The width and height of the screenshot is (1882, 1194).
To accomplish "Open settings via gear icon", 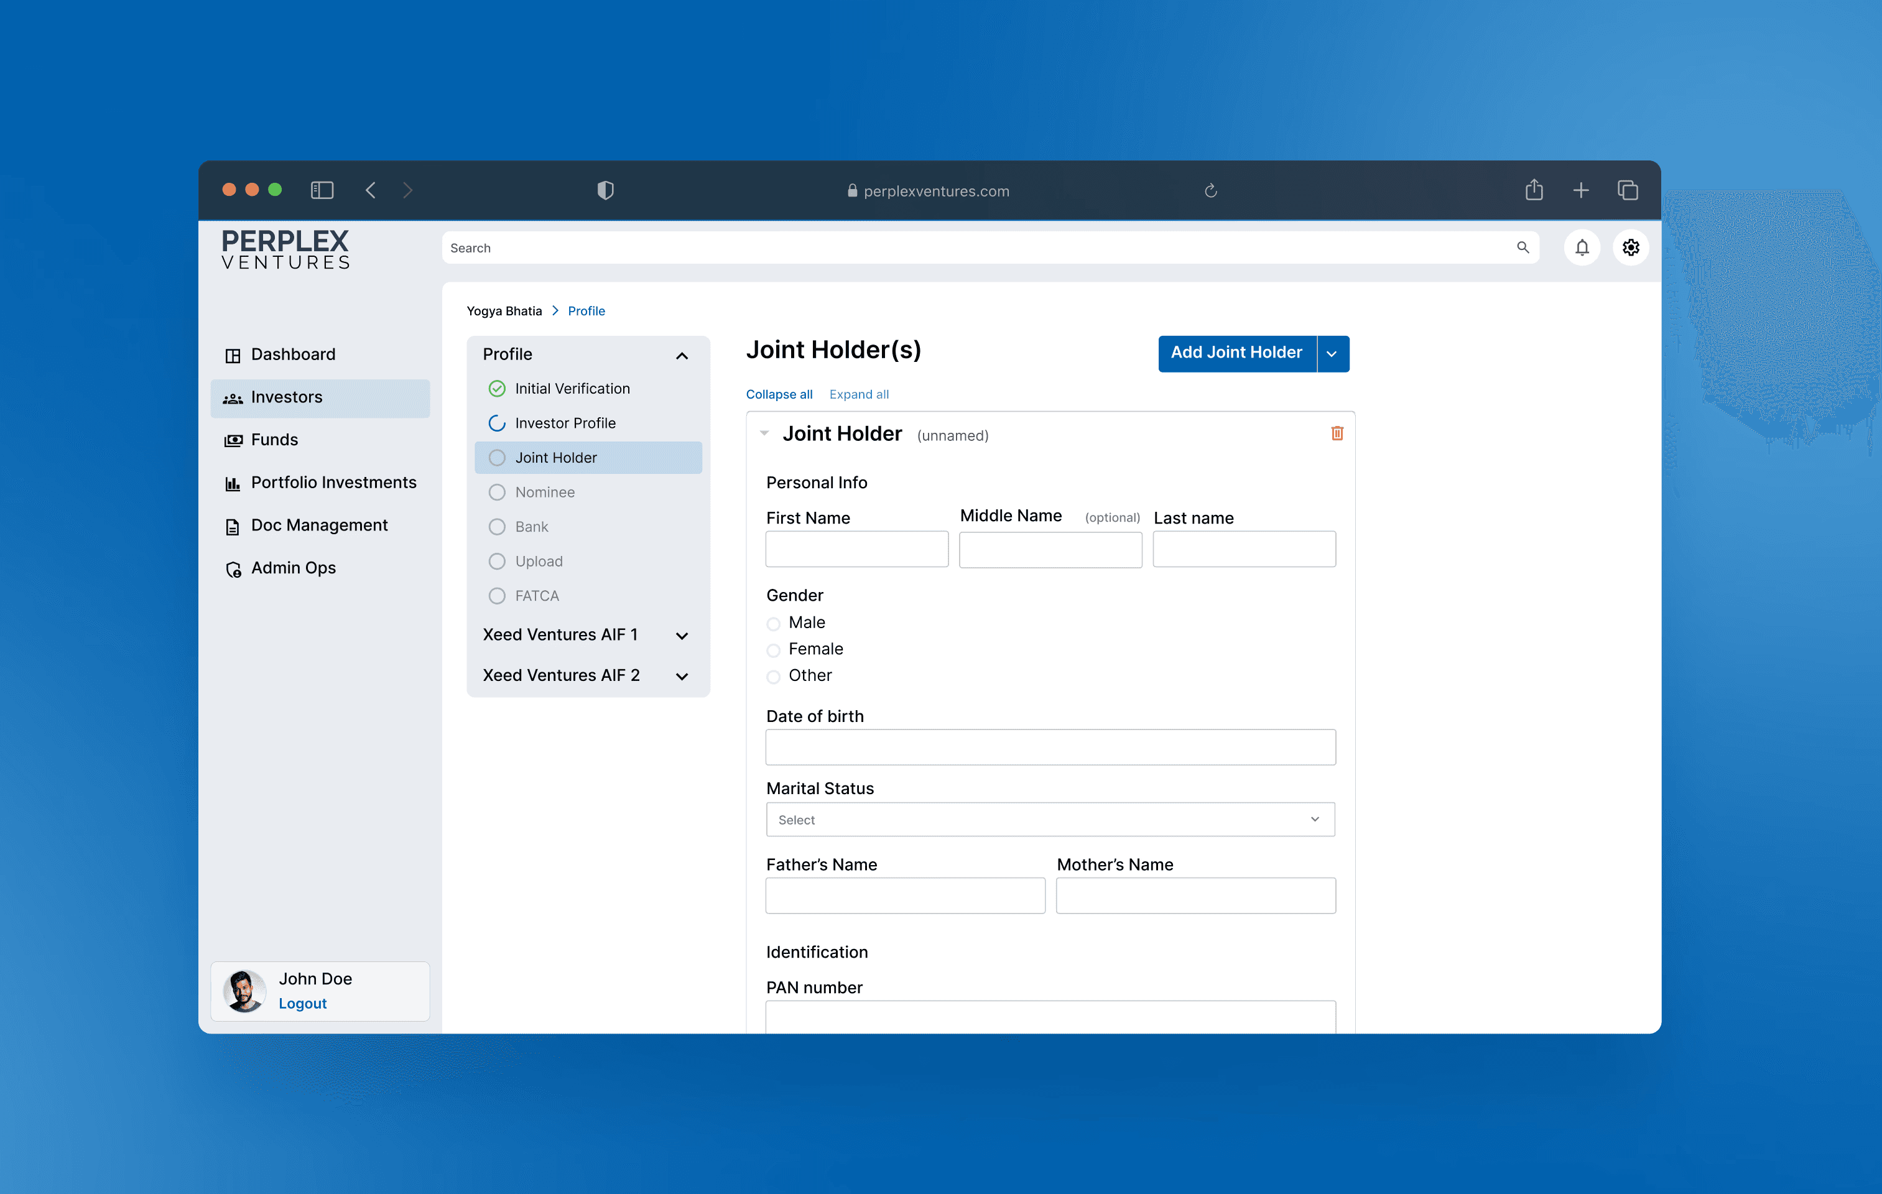I will coord(1630,248).
